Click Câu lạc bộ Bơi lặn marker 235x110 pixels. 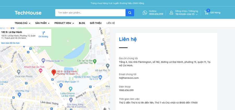point(95,61)
